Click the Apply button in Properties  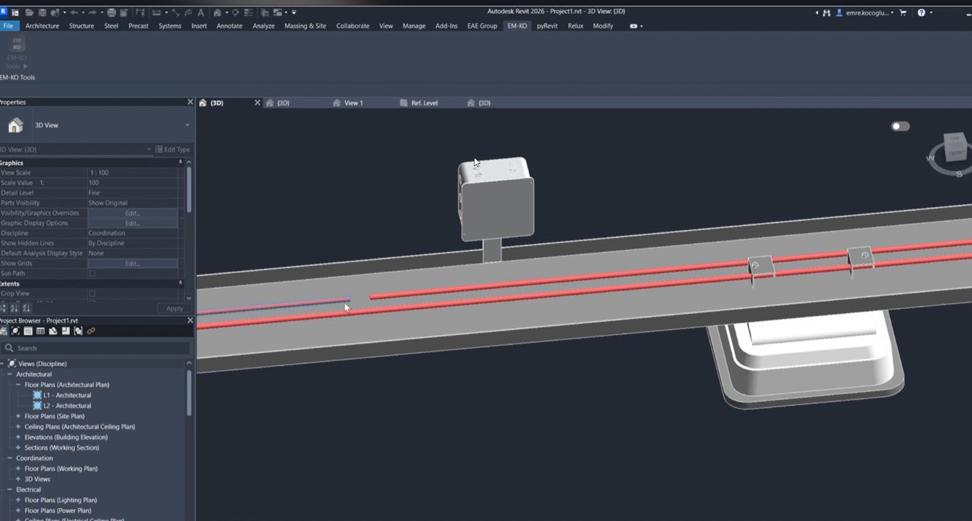point(174,308)
